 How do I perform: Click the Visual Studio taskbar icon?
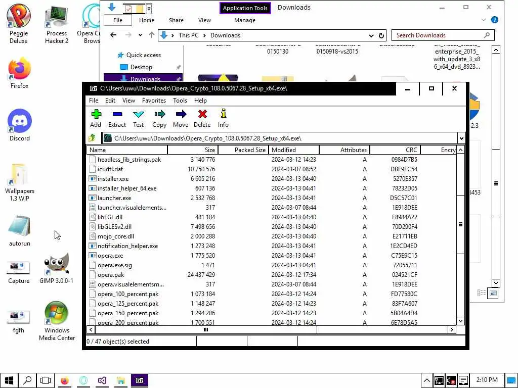click(x=102, y=380)
